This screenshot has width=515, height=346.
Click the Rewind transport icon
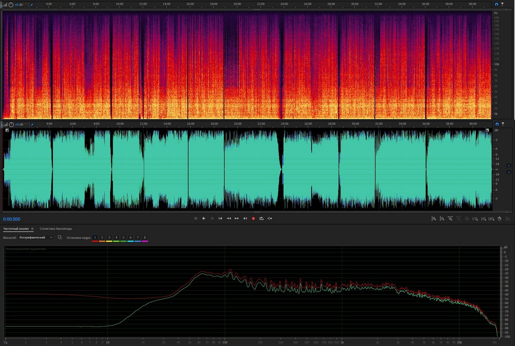point(229,218)
